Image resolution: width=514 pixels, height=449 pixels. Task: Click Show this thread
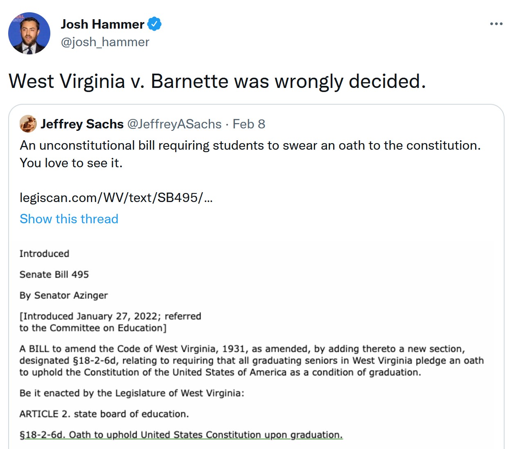pyautogui.click(x=69, y=219)
